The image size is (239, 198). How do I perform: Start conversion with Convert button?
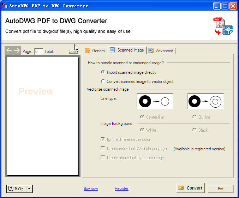[x=190, y=188]
